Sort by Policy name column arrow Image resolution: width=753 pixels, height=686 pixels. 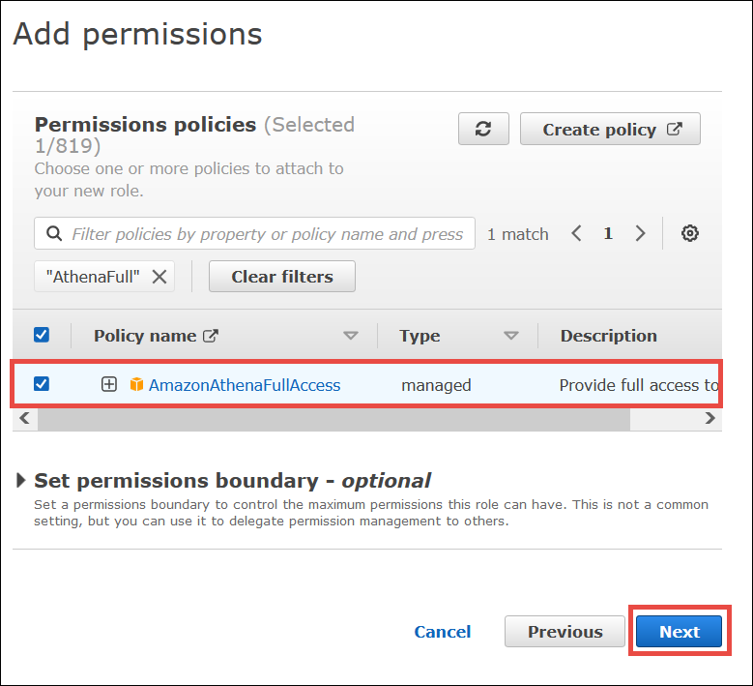point(351,336)
